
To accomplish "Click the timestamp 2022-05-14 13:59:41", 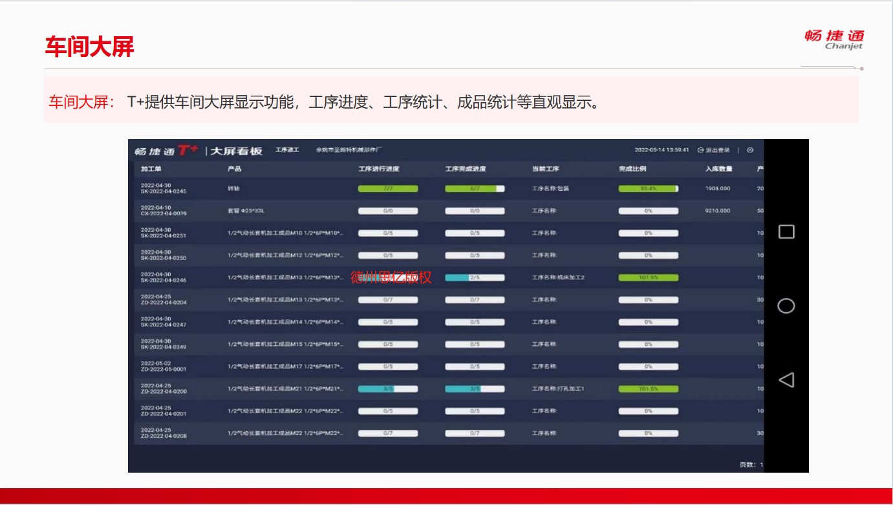I will (662, 150).
